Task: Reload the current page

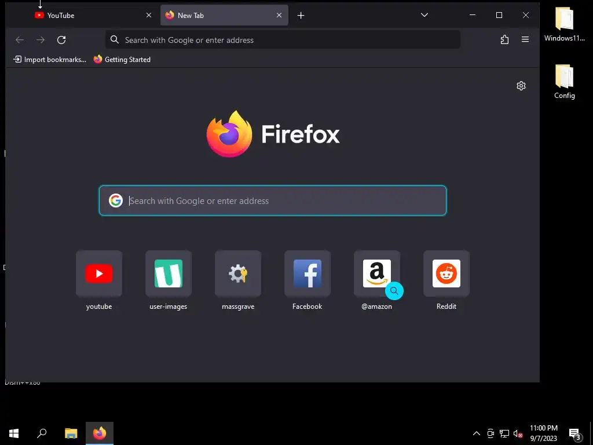Action: coord(61,40)
